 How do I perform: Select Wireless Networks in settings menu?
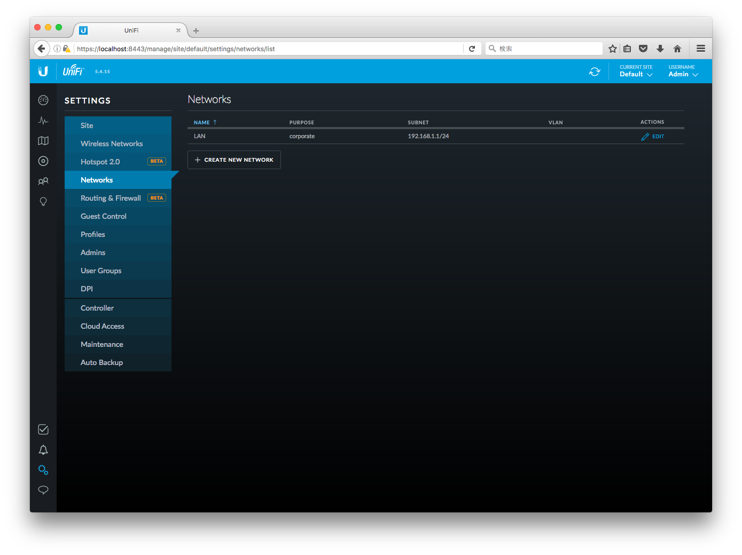coord(112,144)
